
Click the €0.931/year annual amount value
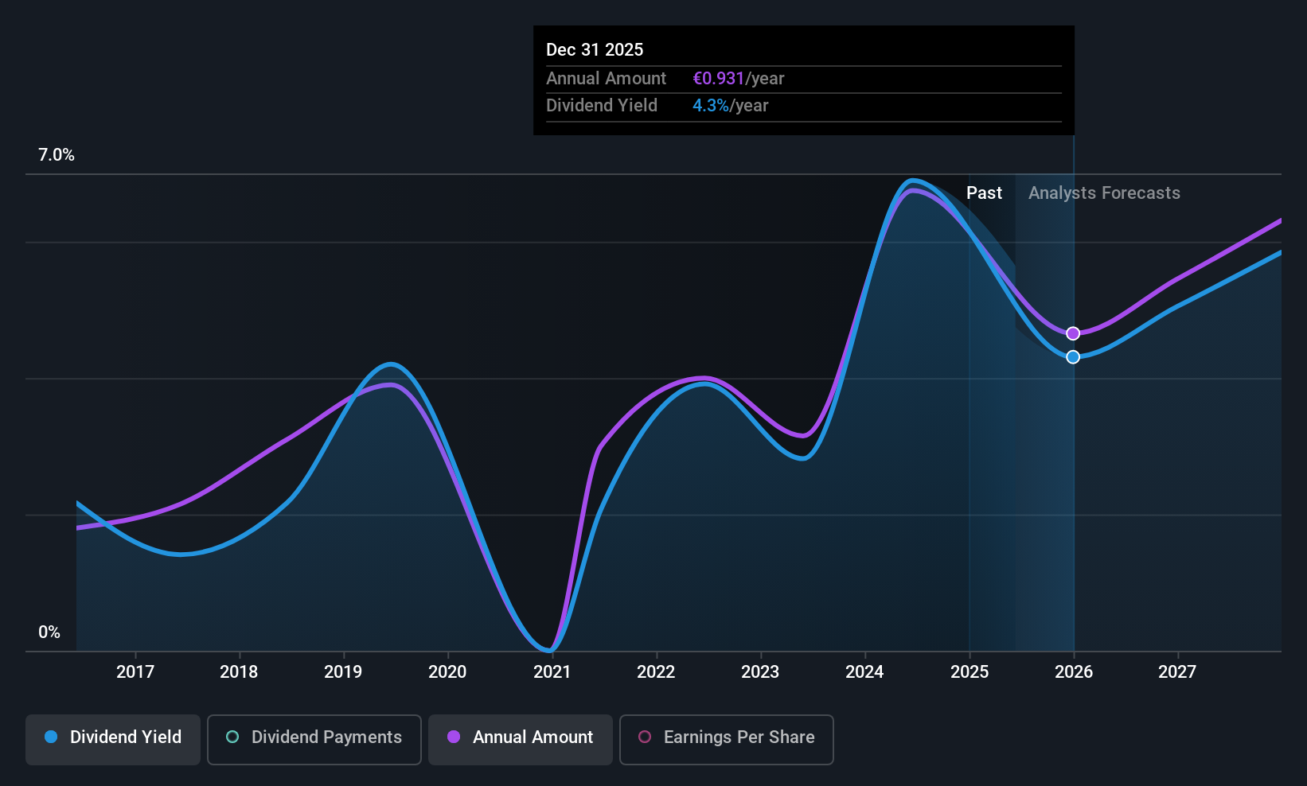coord(739,79)
